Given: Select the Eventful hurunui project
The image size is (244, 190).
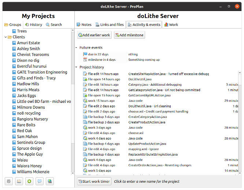Looking at the screenshot, I should click(32, 66).
